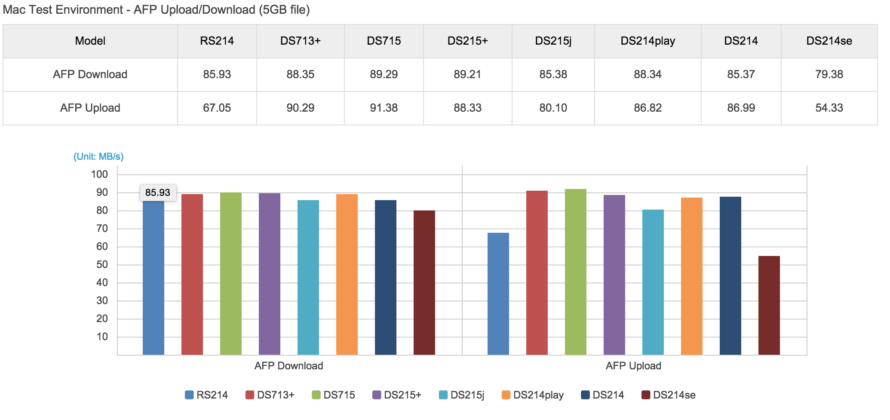Image resolution: width=890 pixels, height=420 pixels.
Task: Select the AFP Download row label in table
Action: (90, 74)
